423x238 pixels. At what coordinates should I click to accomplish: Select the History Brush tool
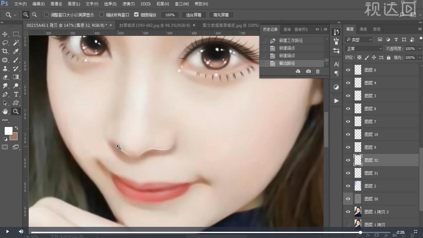pyautogui.click(x=16, y=69)
